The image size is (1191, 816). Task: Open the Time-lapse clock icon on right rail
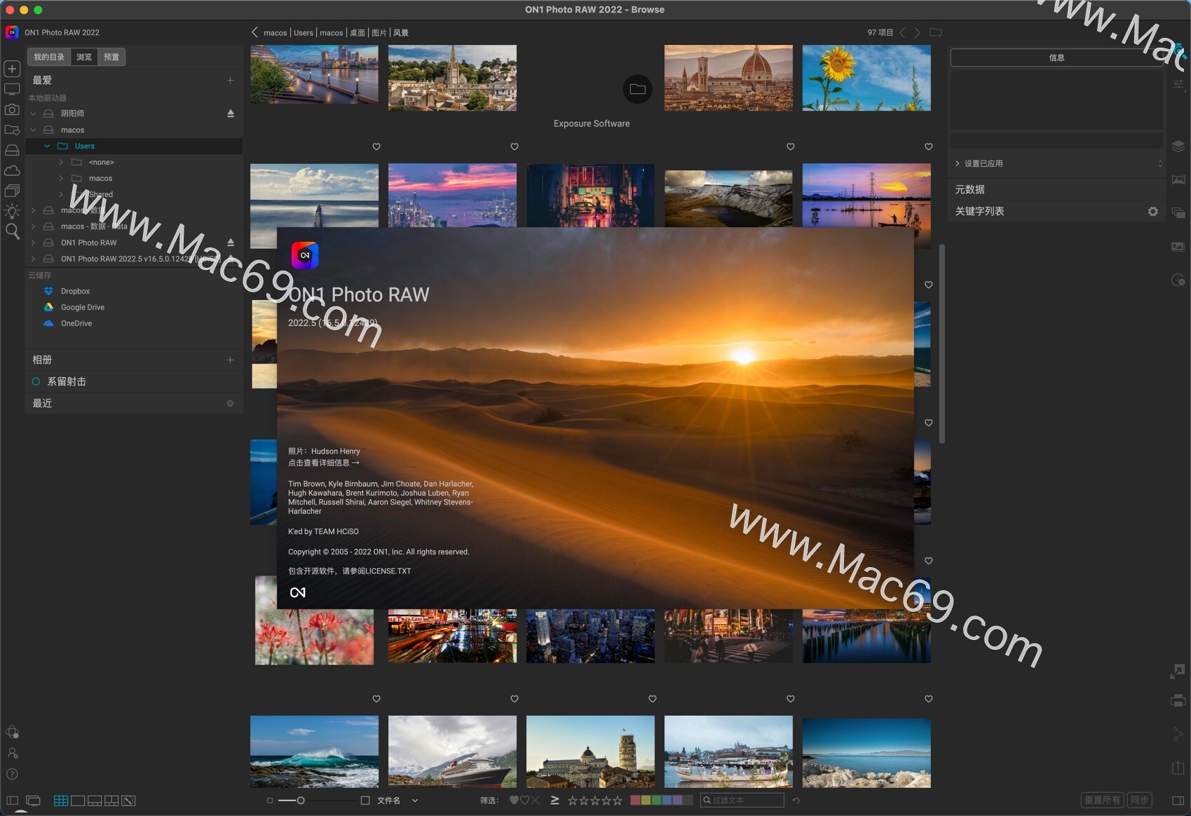[x=1178, y=280]
